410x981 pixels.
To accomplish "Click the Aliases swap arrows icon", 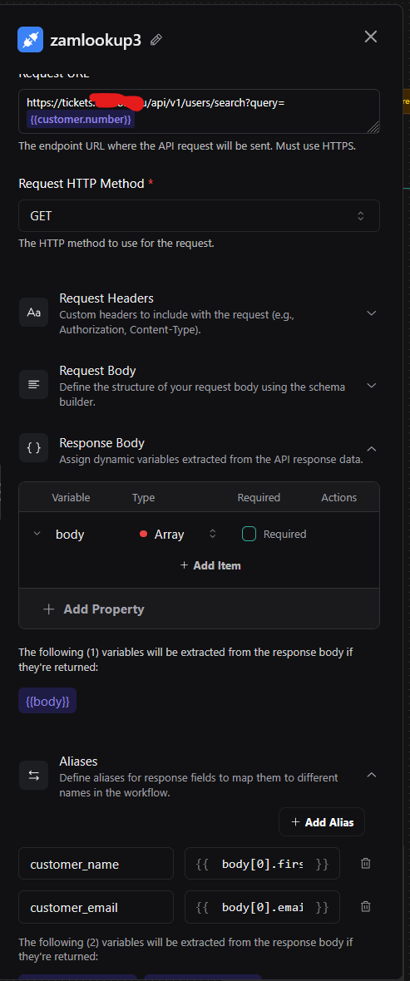I will pyautogui.click(x=34, y=776).
